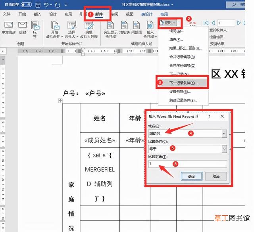Open the document title dropdown arrow
Image resolution: width=254 pixels, height=232 pixels.
pyautogui.click(x=172, y=5)
